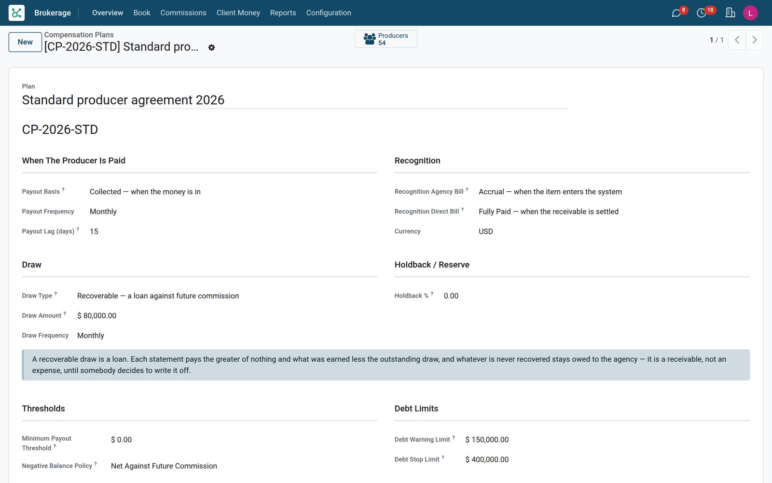Open Recognition Direct Bill selection field

tap(614, 212)
